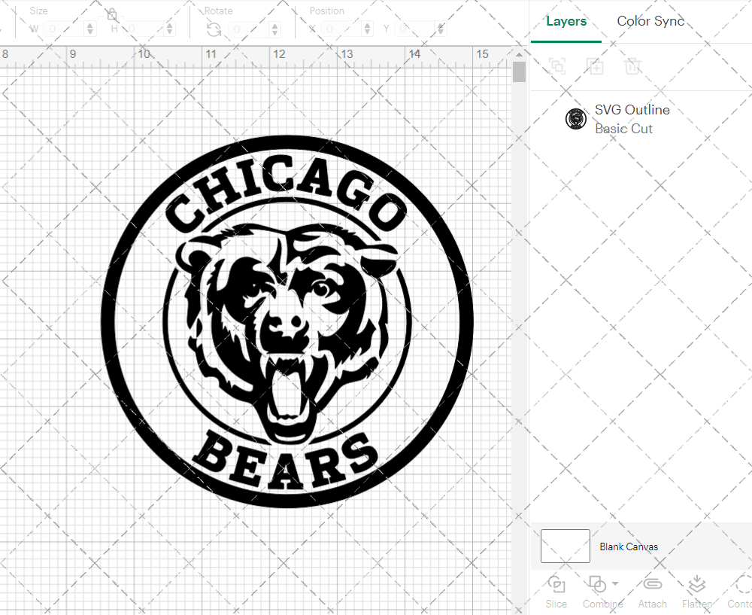Click the Blank Canvas white color swatch
Screen dimensions: 752x615
click(565, 546)
